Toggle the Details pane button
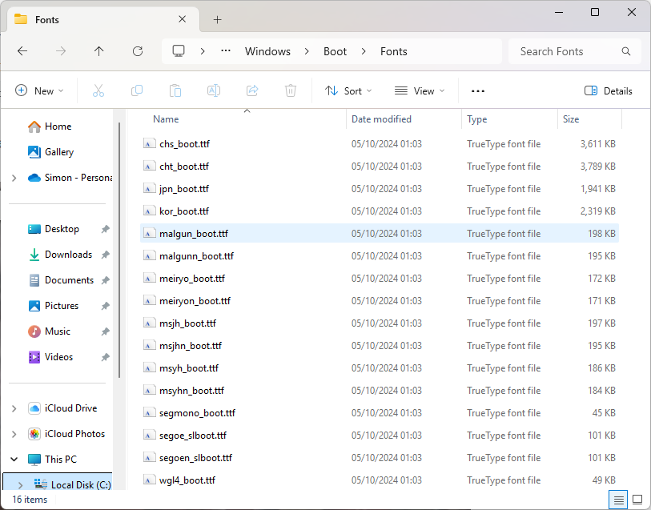The image size is (651, 510). (x=609, y=90)
